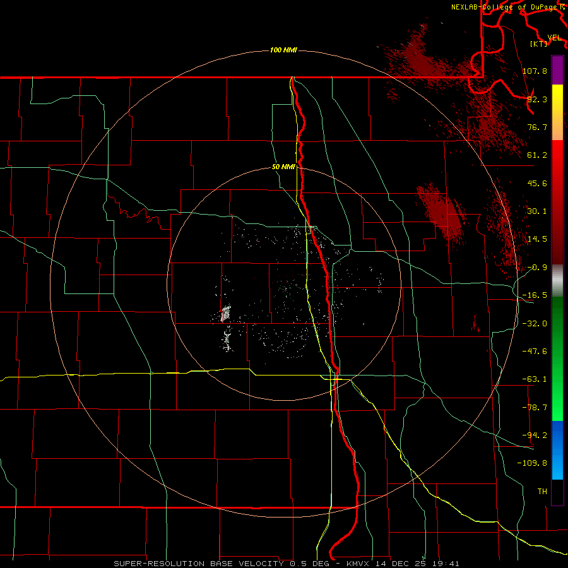The width and height of the screenshot is (568, 568).
Task: Click the KMVX 14 DEC 25 19:41 timestamp
Action: point(403,564)
